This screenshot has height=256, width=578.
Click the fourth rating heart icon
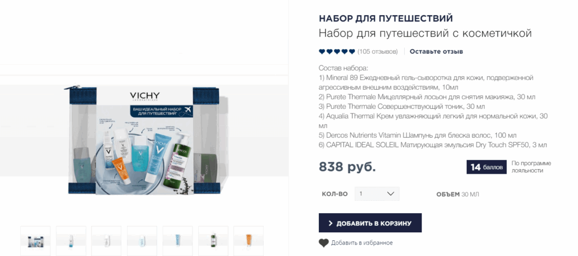point(345,51)
